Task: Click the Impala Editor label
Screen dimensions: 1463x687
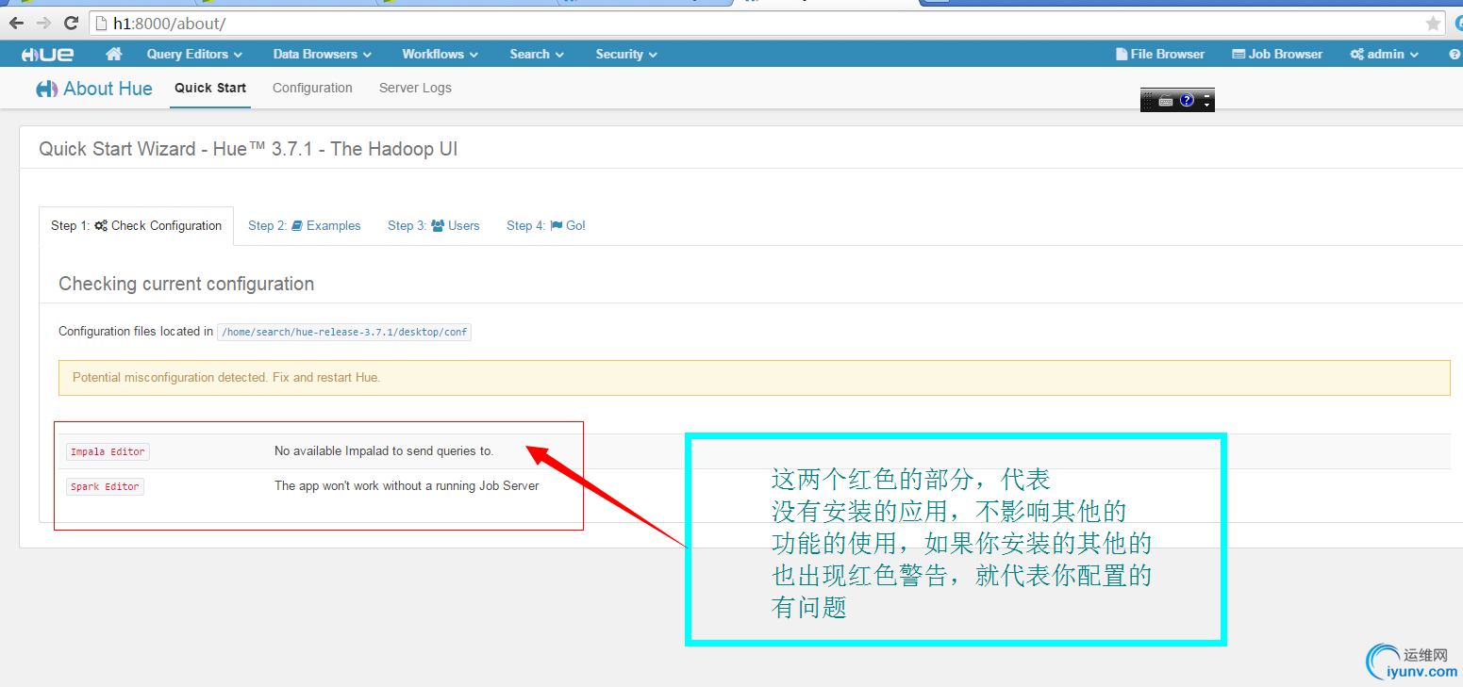Action: tap(108, 451)
